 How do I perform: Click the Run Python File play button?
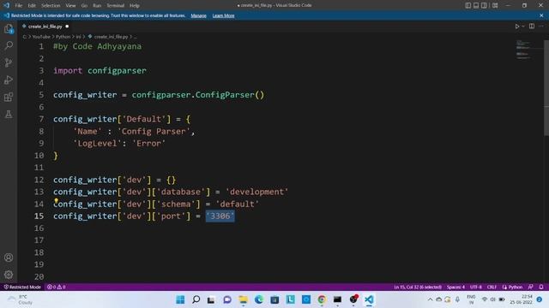517,27
